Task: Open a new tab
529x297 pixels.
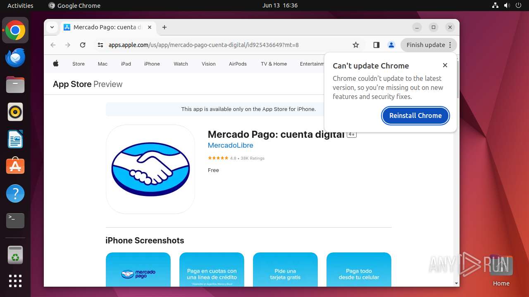Action: (164, 27)
